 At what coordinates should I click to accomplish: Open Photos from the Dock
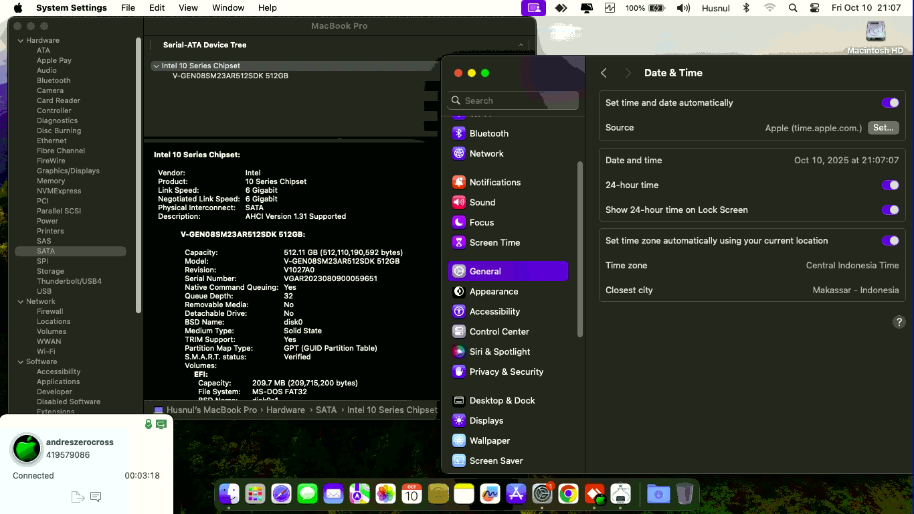pyautogui.click(x=385, y=494)
